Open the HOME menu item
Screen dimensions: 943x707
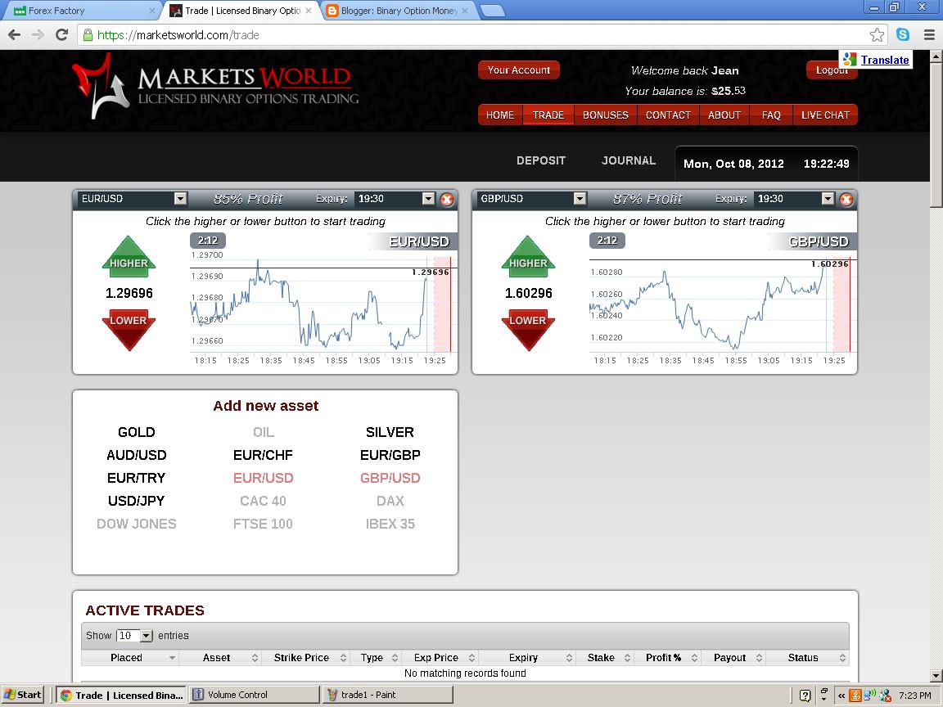click(x=500, y=115)
